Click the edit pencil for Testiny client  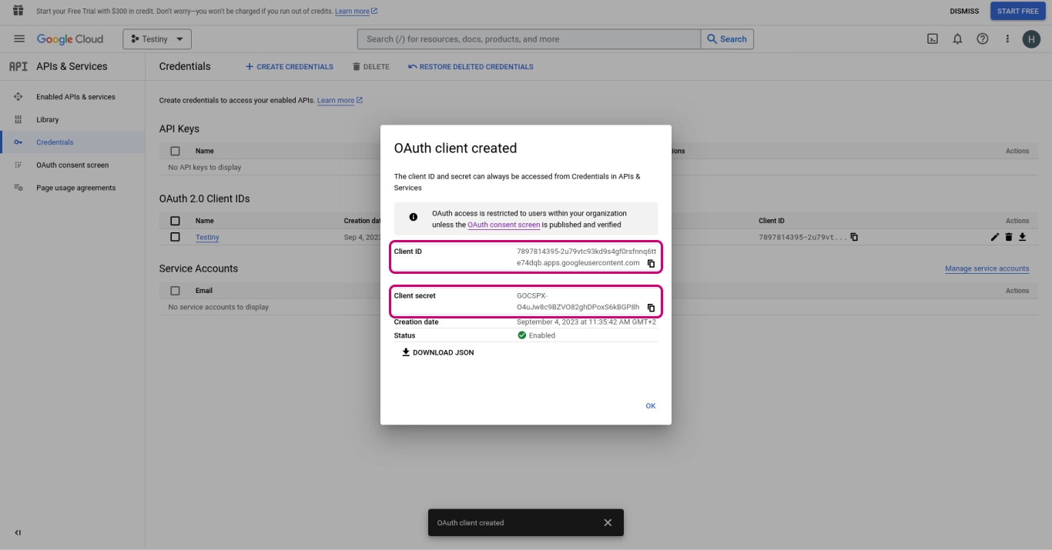994,237
